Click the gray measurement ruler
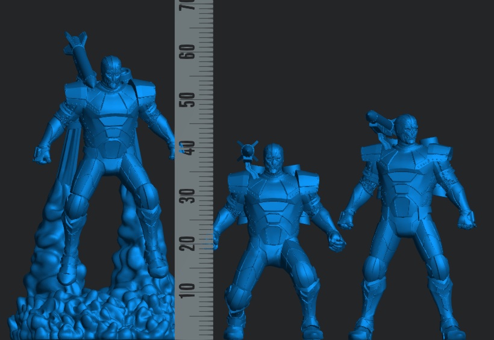 pos(194,170)
